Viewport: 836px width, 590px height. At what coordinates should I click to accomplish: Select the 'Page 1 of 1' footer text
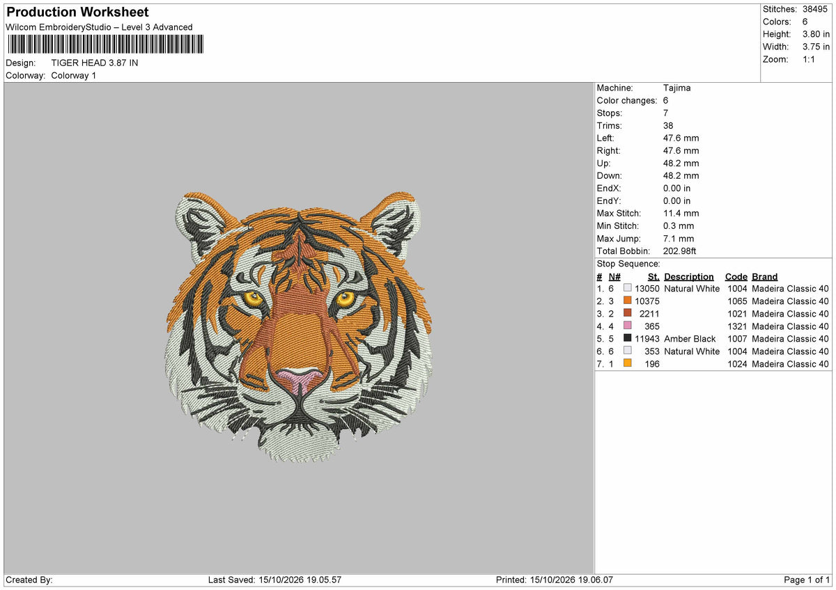(807, 580)
